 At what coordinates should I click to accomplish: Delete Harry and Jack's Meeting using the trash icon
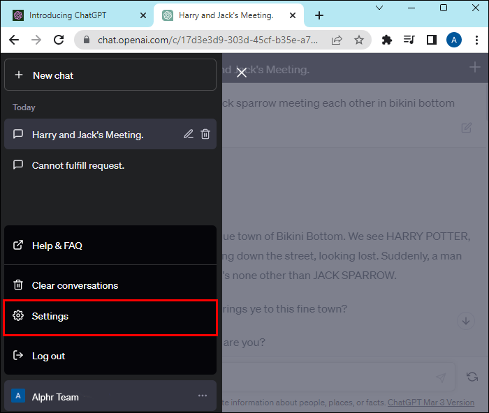click(x=205, y=134)
